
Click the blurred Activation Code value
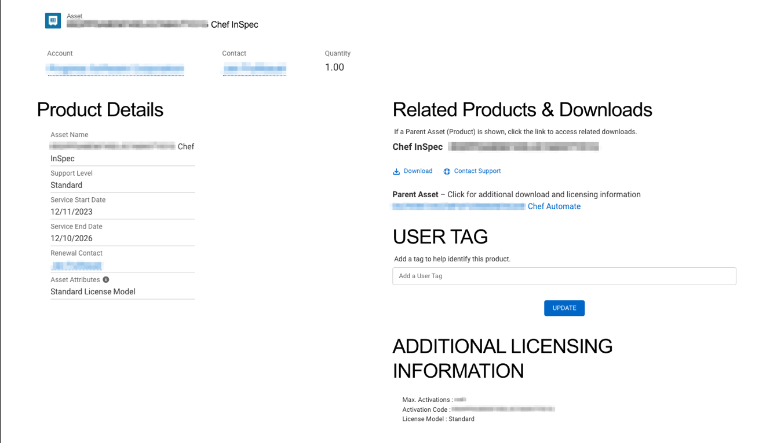pos(503,409)
